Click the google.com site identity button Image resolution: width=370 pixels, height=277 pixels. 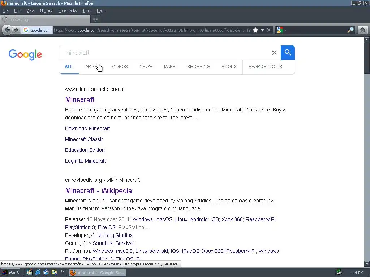tap(37, 30)
